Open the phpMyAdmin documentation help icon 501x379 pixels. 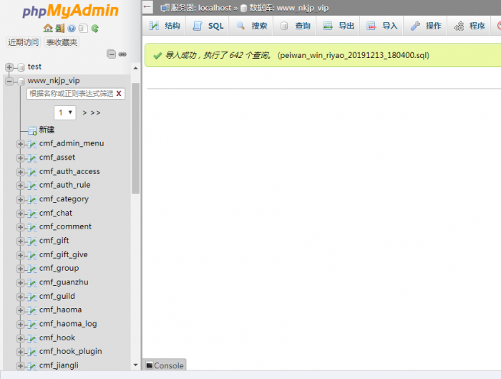[x=72, y=29]
